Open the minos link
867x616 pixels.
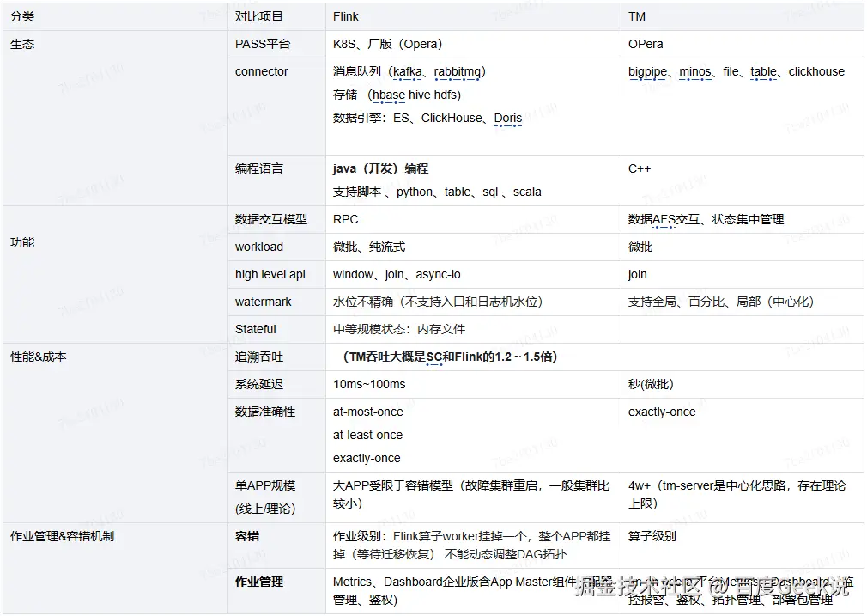pyautogui.click(x=695, y=71)
